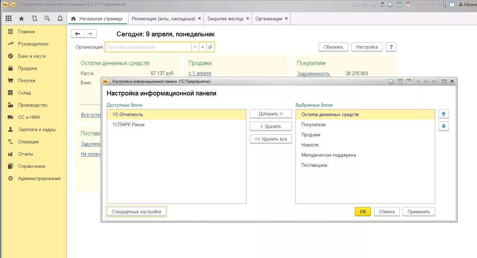This screenshot has width=477, height=258.
Task: Open the Главное section
Action: point(34,31)
